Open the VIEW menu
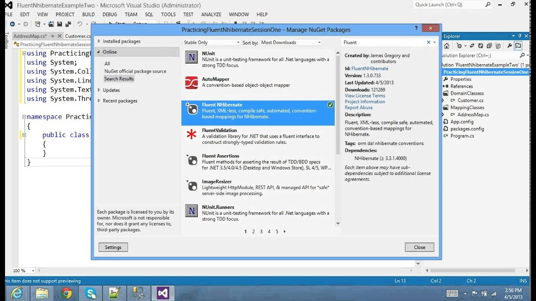Image resolution: width=536 pixels, height=301 pixels. 43,14
